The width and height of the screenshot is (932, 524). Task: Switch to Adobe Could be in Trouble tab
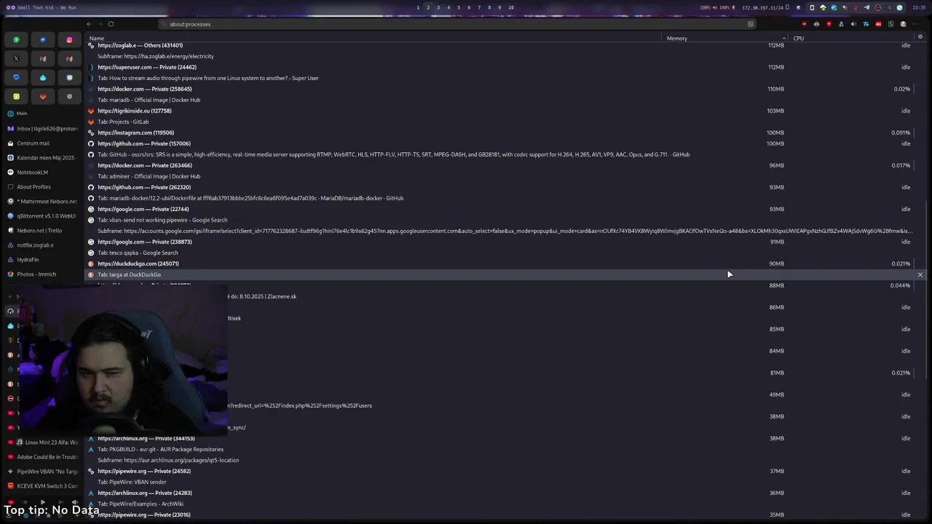42,456
